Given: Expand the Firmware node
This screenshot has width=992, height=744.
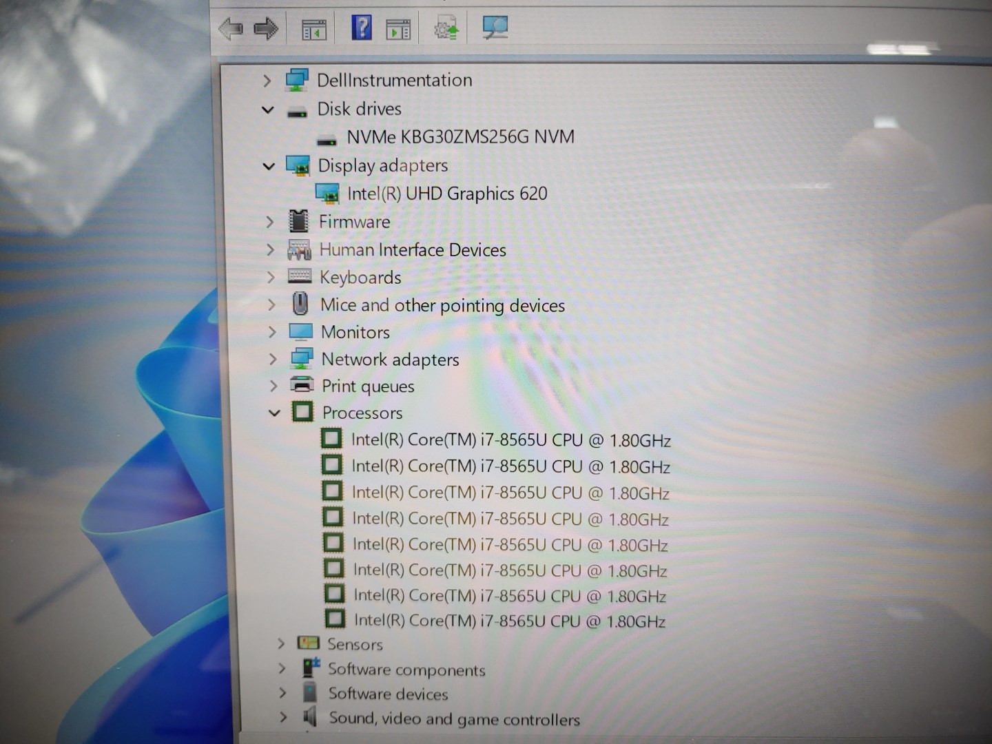Looking at the screenshot, I should click(270, 222).
